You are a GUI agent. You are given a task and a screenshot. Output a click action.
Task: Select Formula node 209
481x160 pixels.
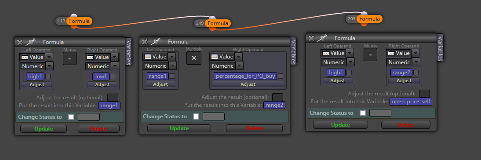[x=369, y=19]
